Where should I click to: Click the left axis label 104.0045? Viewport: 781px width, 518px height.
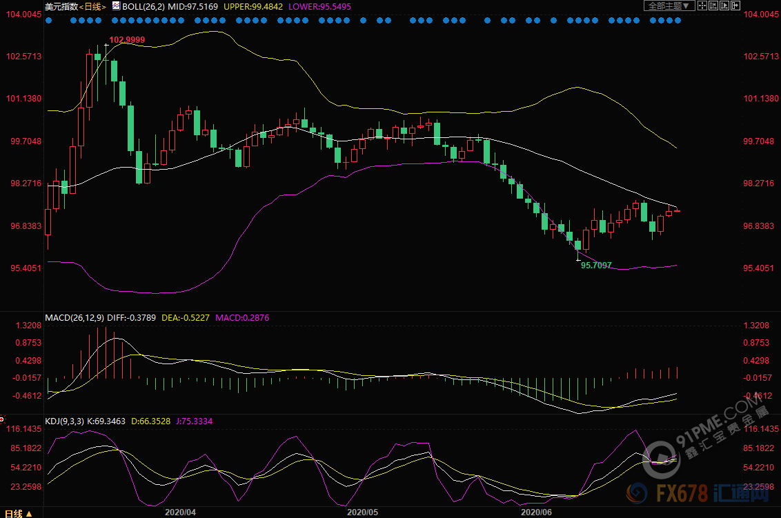[x=23, y=14]
